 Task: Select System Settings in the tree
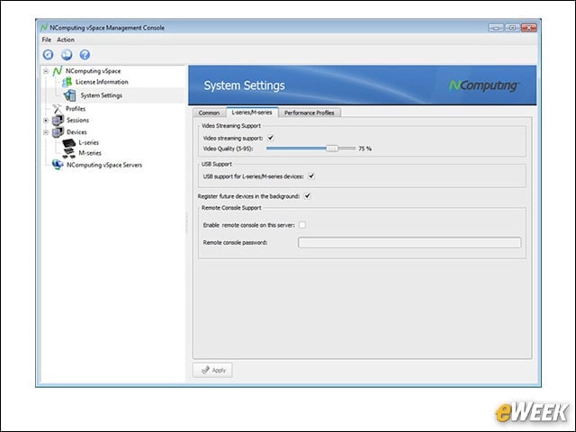pyautogui.click(x=102, y=95)
